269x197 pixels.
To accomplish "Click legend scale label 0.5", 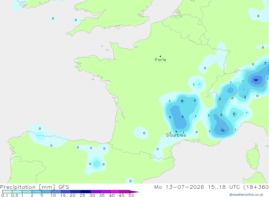I will coord(15,195).
